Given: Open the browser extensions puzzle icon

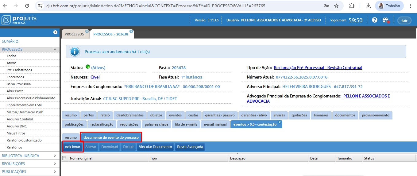Looking at the screenshot, I should [x=352, y=6].
